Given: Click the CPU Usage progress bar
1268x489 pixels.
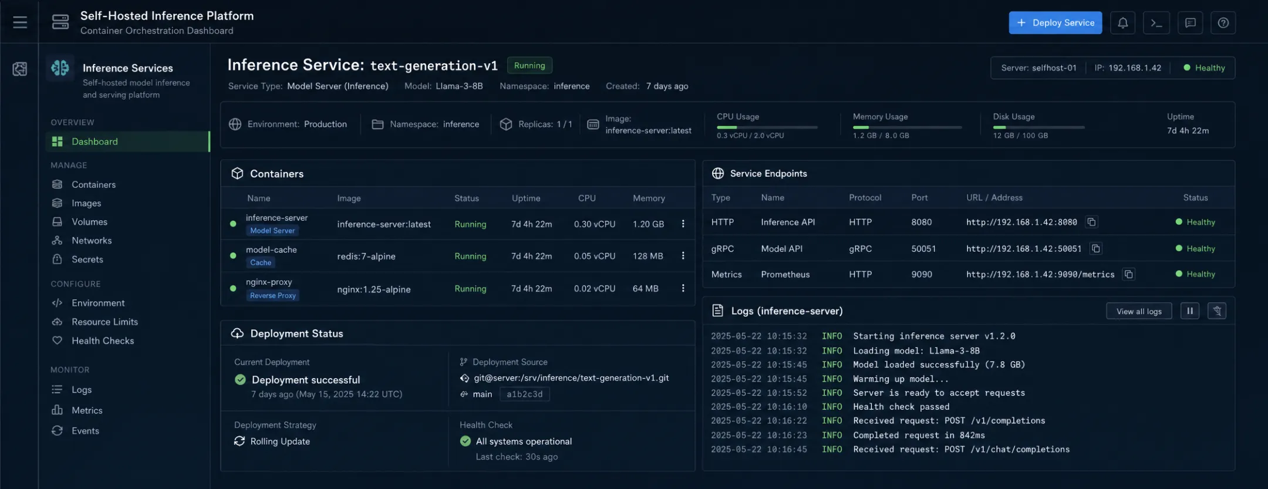Looking at the screenshot, I should [767, 127].
